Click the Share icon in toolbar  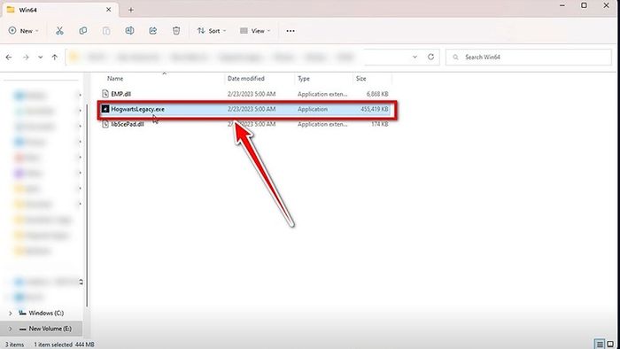click(153, 31)
